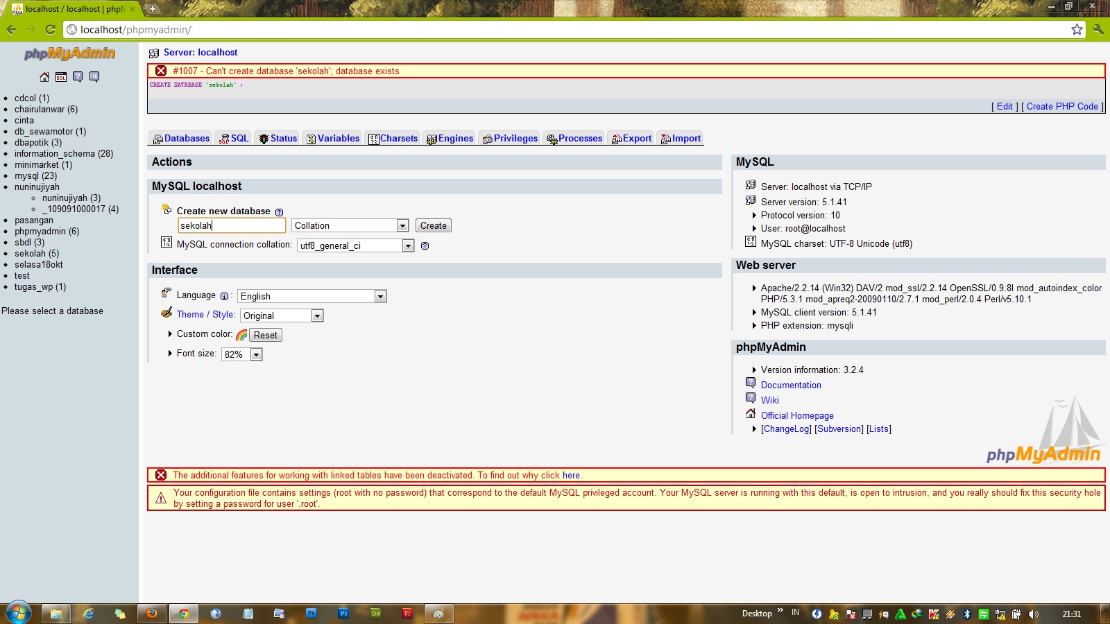This screenshot has height=624, width=1110.
Task: Open Flash from the taskbar
Action: click(407, 614)
